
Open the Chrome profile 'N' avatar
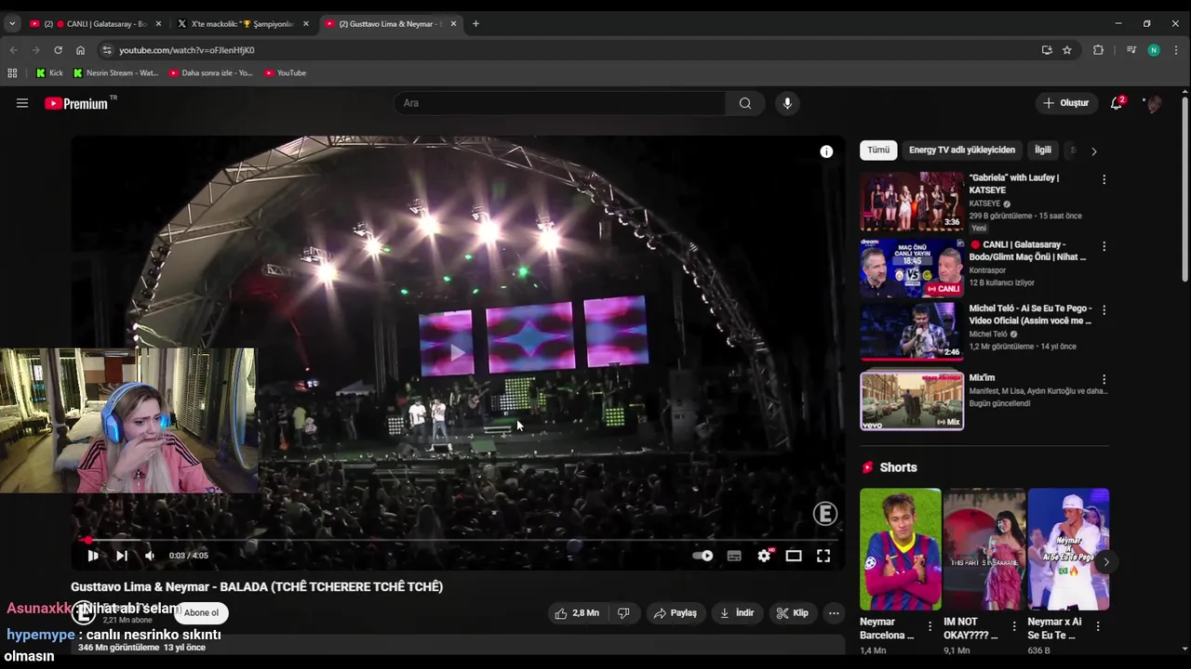(x=1154, y=50)
